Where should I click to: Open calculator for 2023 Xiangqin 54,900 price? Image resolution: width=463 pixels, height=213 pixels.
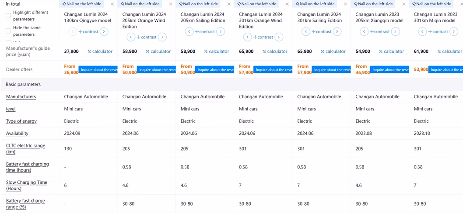[391, 52]
